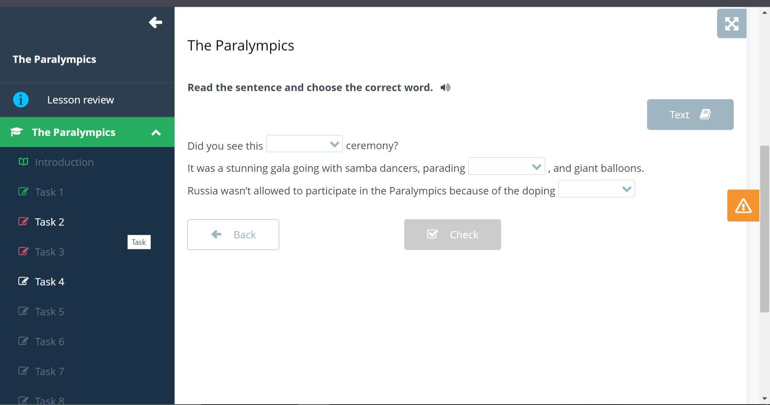
Task: Collapse The Paralympics section chevron
Action: (x=156, y=133)
